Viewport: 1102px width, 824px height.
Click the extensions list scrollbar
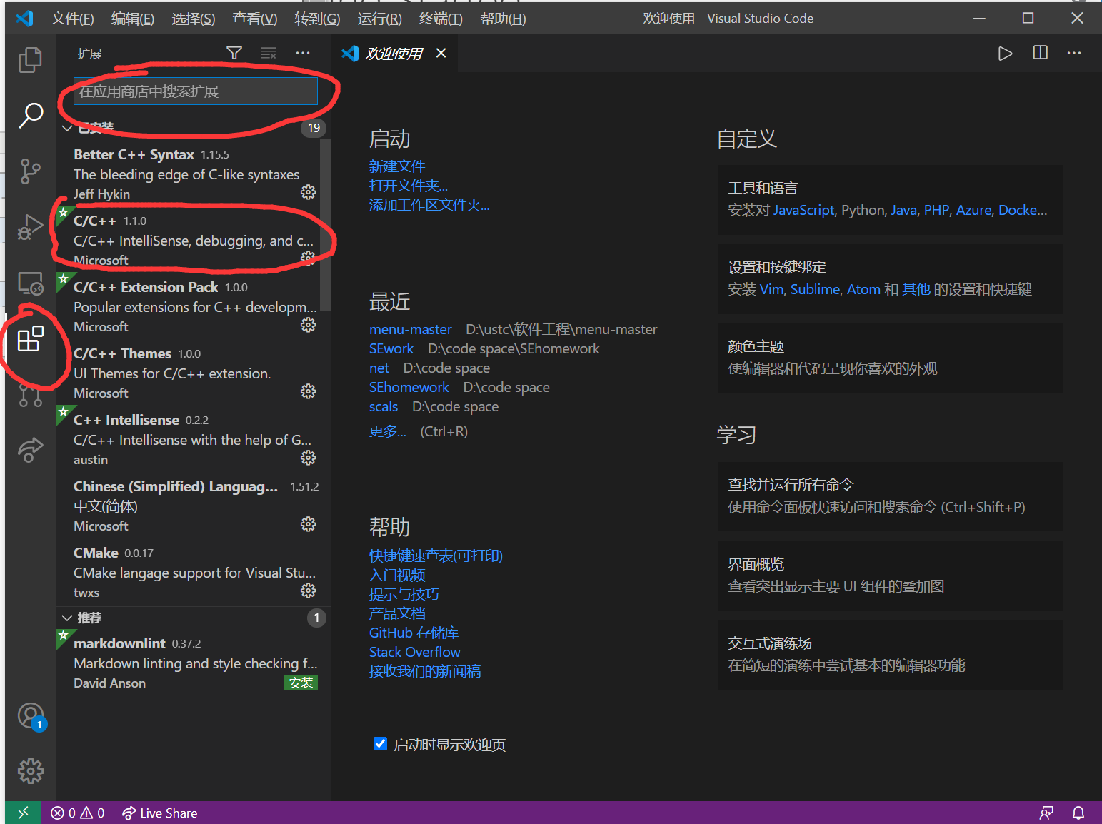pyautogui.click(x=325, y=225)
